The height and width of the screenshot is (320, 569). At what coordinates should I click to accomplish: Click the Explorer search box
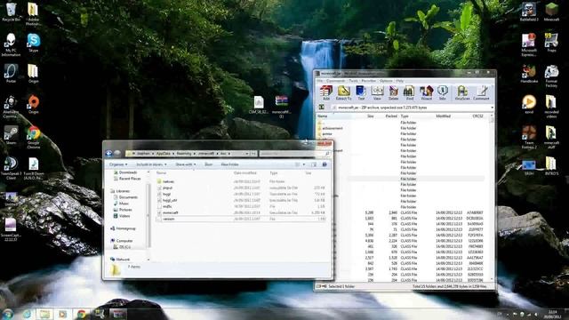[295, 154]
